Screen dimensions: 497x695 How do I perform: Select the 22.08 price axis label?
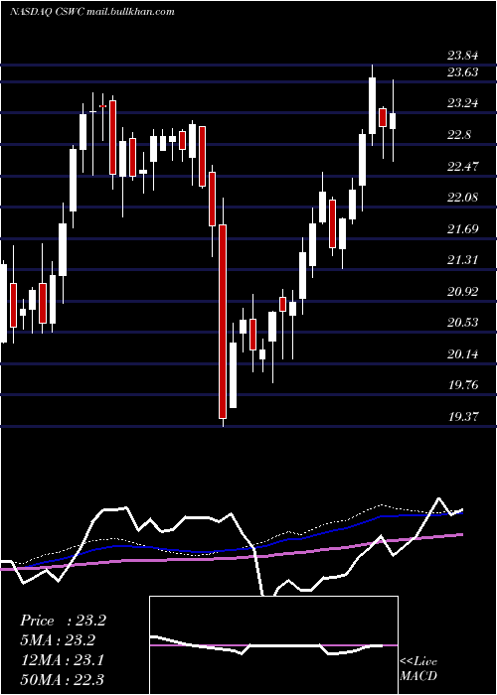[463, 198]
